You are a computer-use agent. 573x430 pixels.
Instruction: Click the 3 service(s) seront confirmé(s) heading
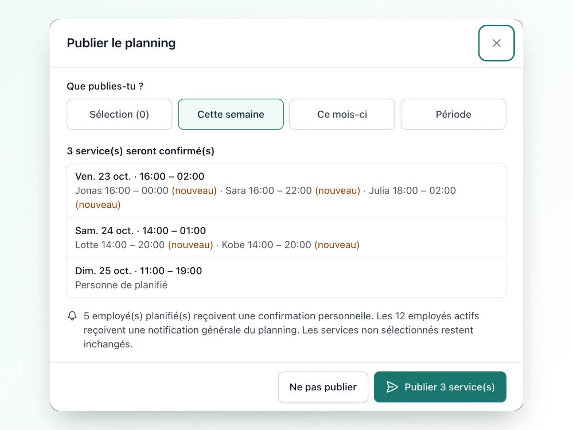140,151
